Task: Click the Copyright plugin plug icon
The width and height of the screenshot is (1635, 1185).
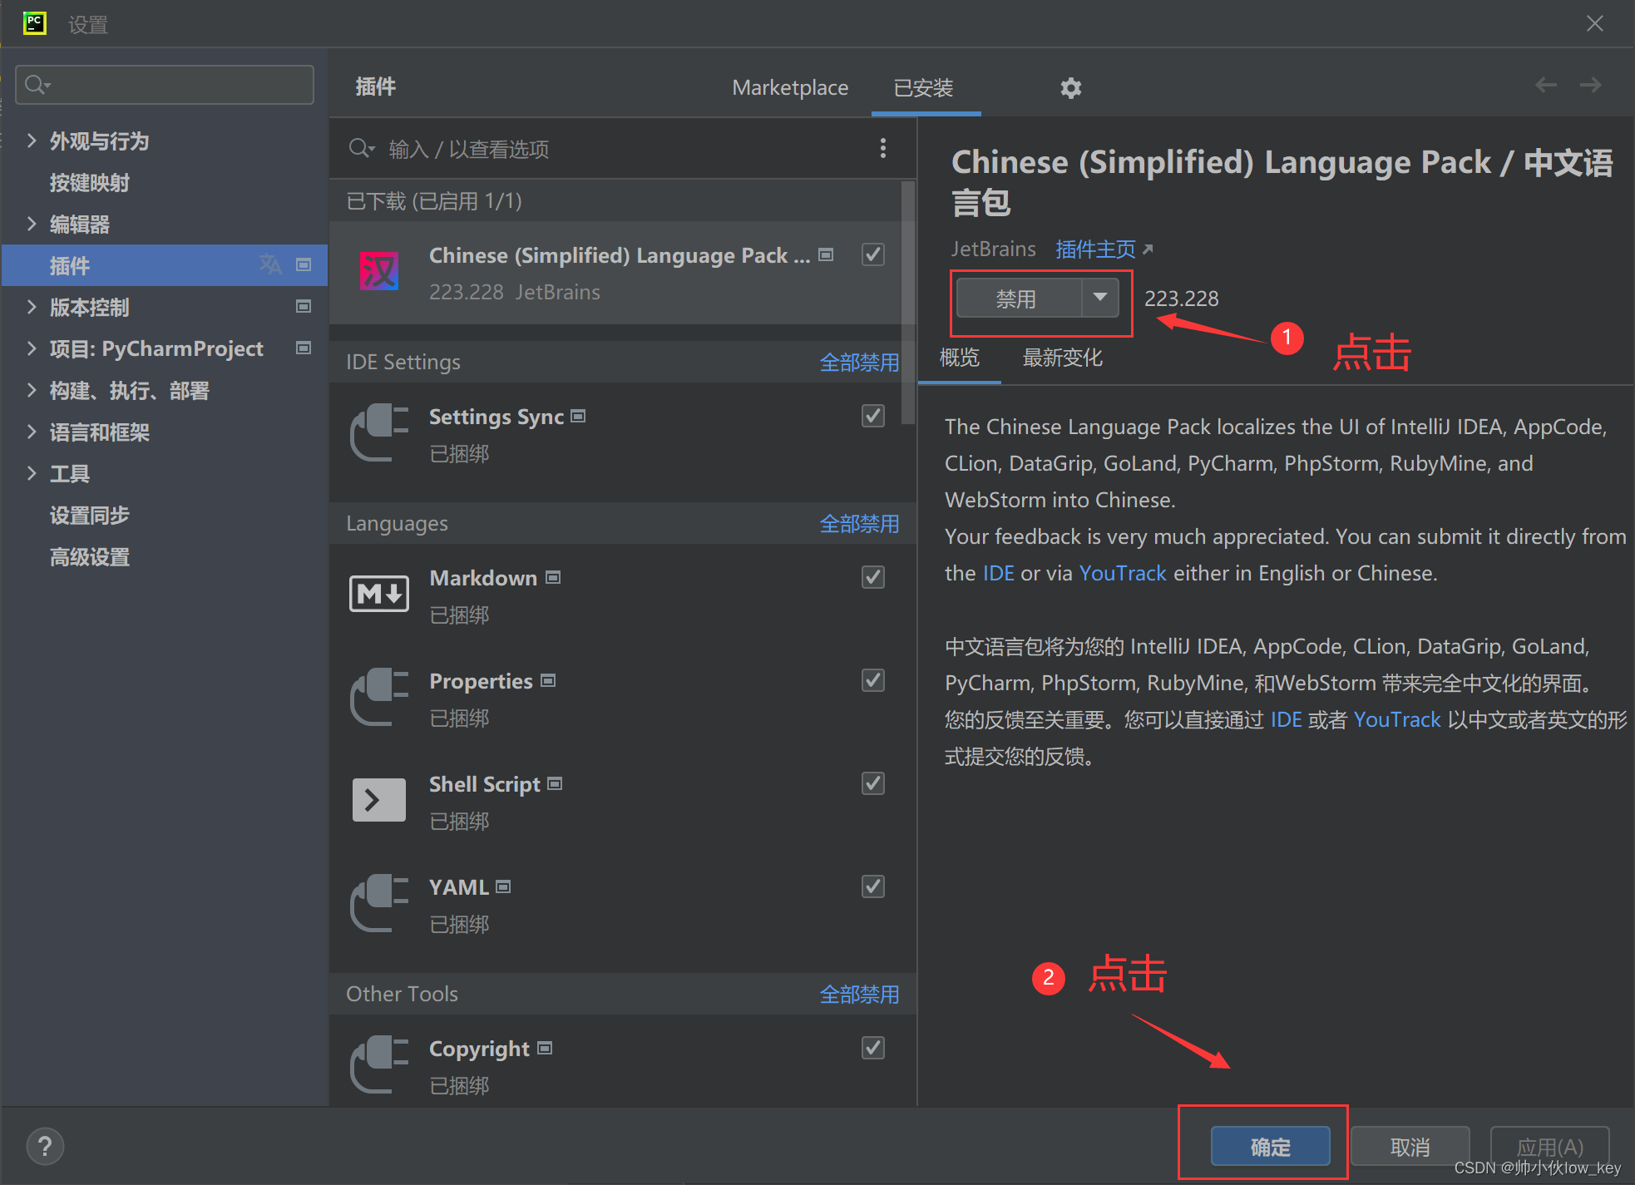Action: (x=379, y=1064)
